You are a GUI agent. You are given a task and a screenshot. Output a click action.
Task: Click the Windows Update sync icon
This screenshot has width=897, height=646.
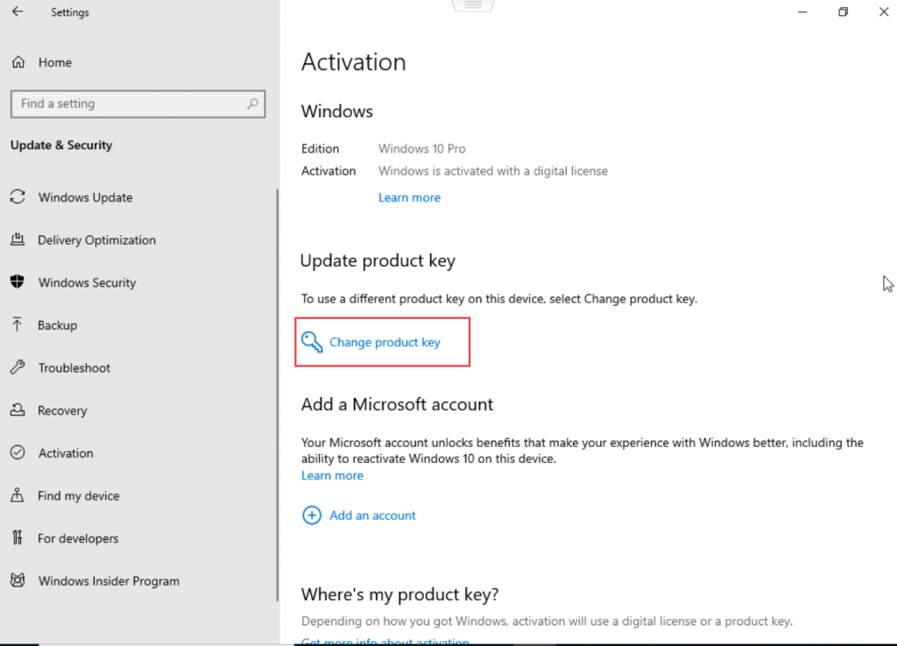tap(18, 197)
